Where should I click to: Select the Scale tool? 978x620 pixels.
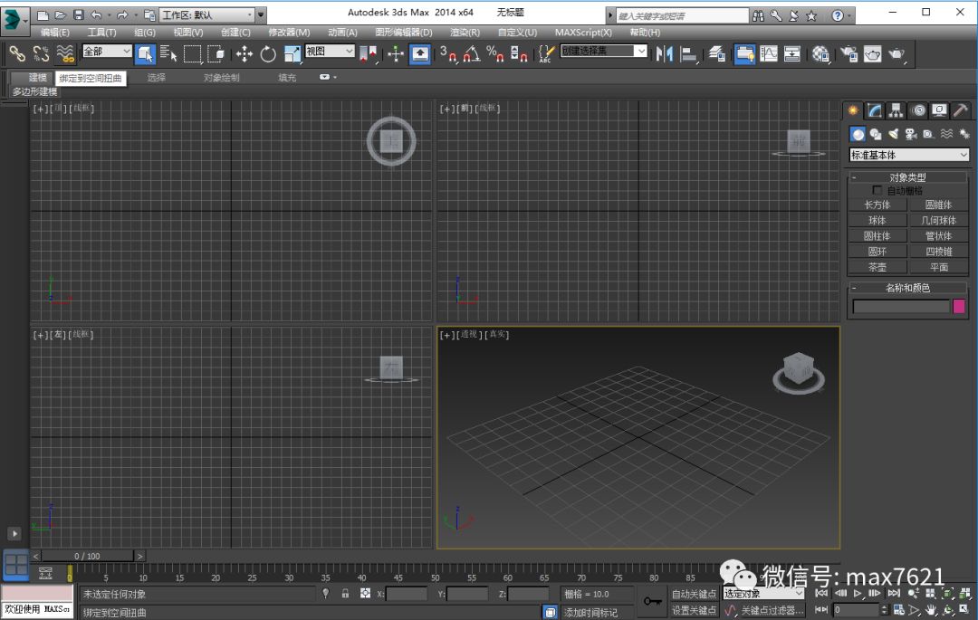click(x=292, y=54)
